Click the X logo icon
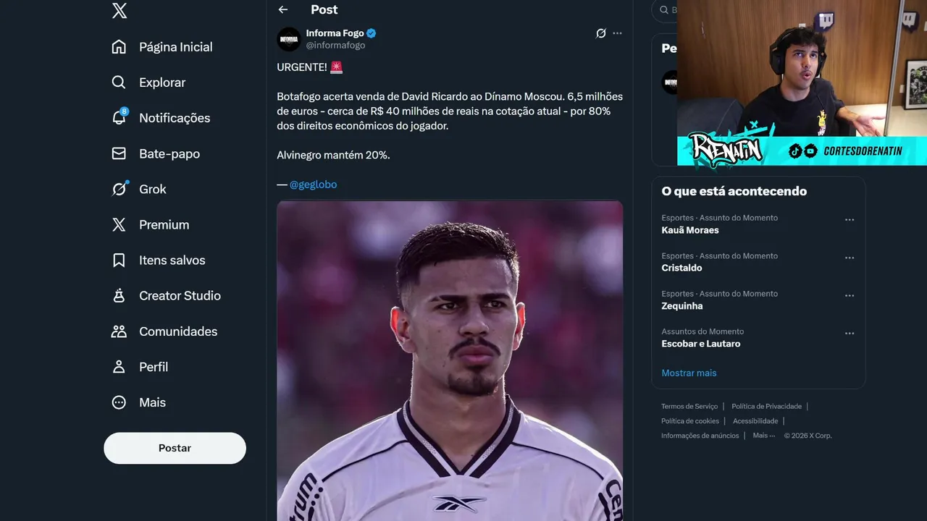 coord(119,11)
